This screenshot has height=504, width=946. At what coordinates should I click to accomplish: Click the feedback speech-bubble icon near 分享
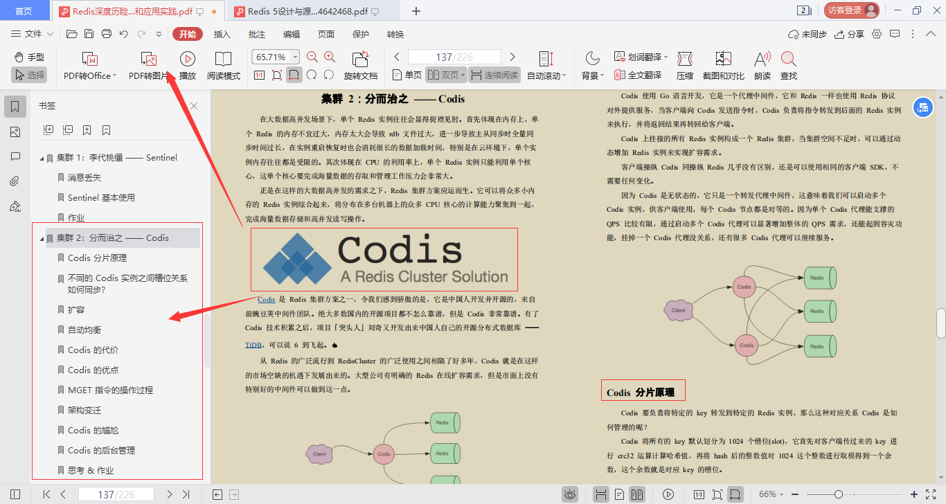[894, 34]
